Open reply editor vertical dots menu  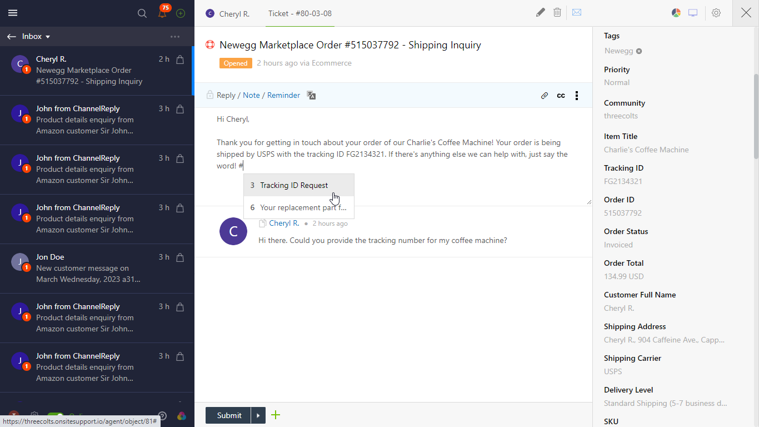point(577,96)
